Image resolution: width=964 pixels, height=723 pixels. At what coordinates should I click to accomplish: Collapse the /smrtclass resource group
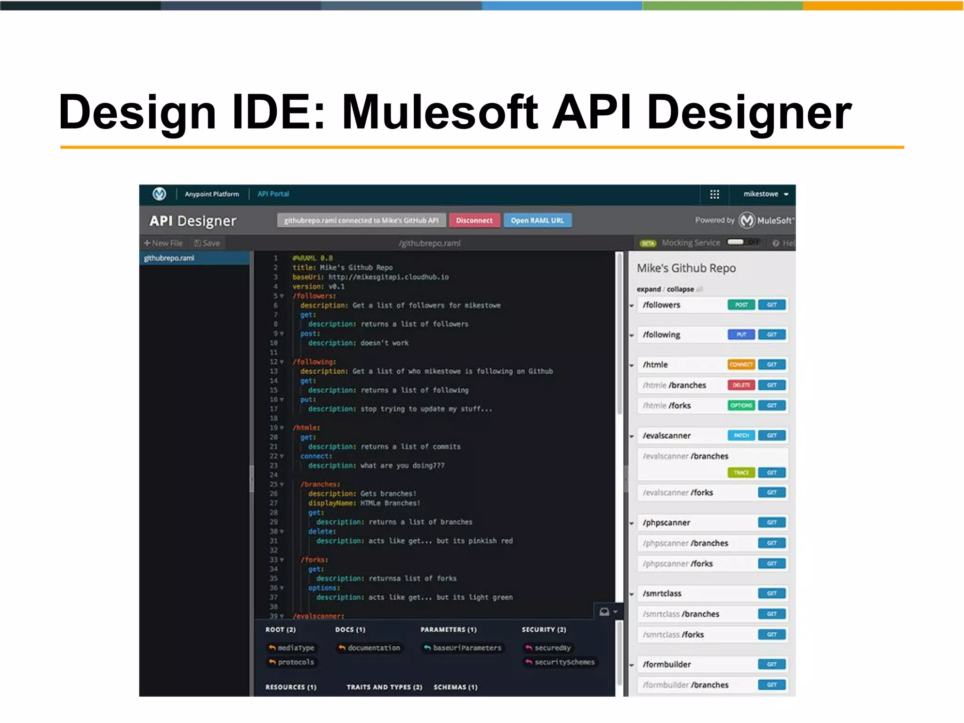coord(632,594)
